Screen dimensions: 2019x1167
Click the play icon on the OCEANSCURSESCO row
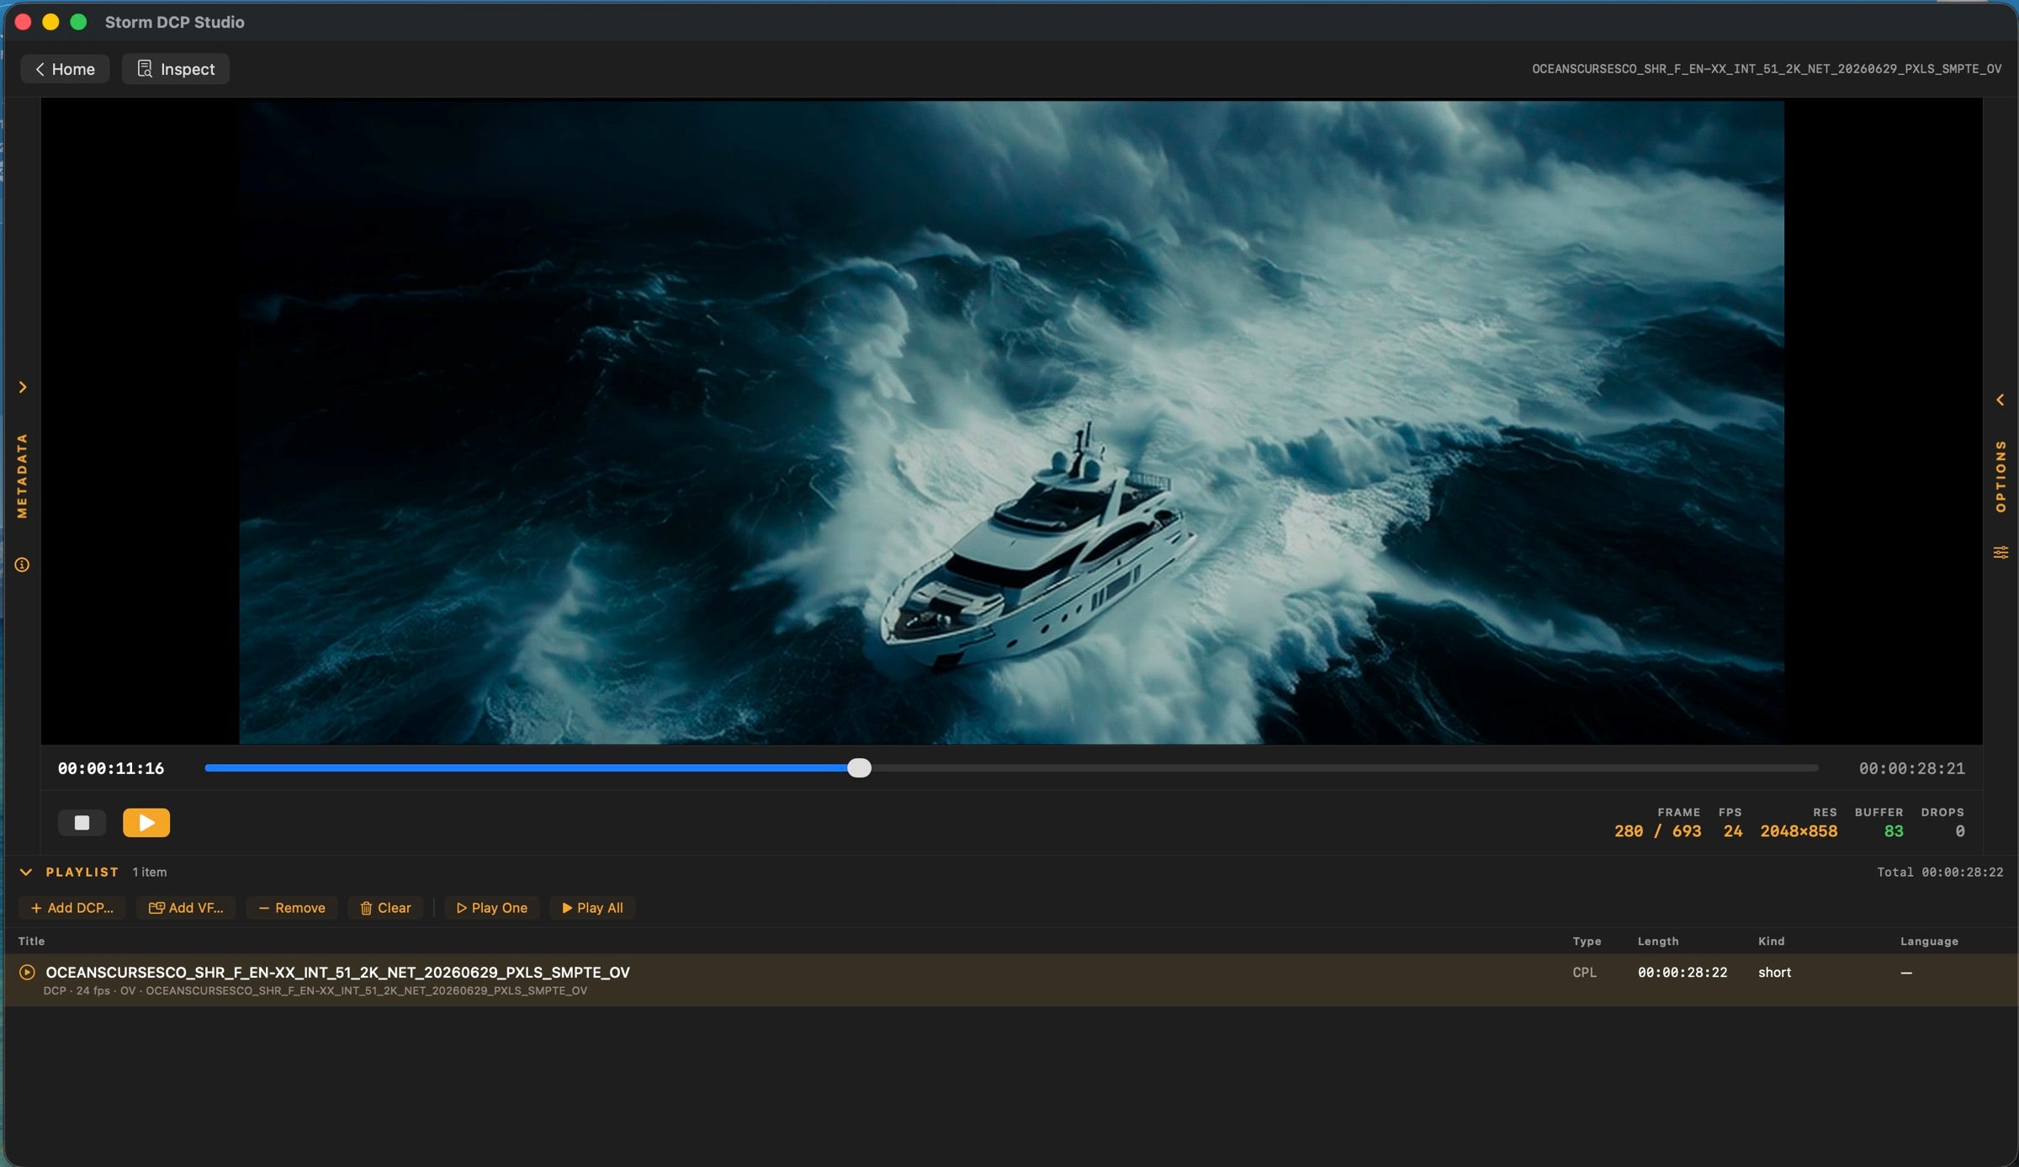[x=27, y=973]
